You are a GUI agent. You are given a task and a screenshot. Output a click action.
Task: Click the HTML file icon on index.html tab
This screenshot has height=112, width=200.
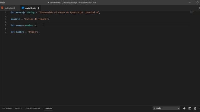click(x=2, y=8)
